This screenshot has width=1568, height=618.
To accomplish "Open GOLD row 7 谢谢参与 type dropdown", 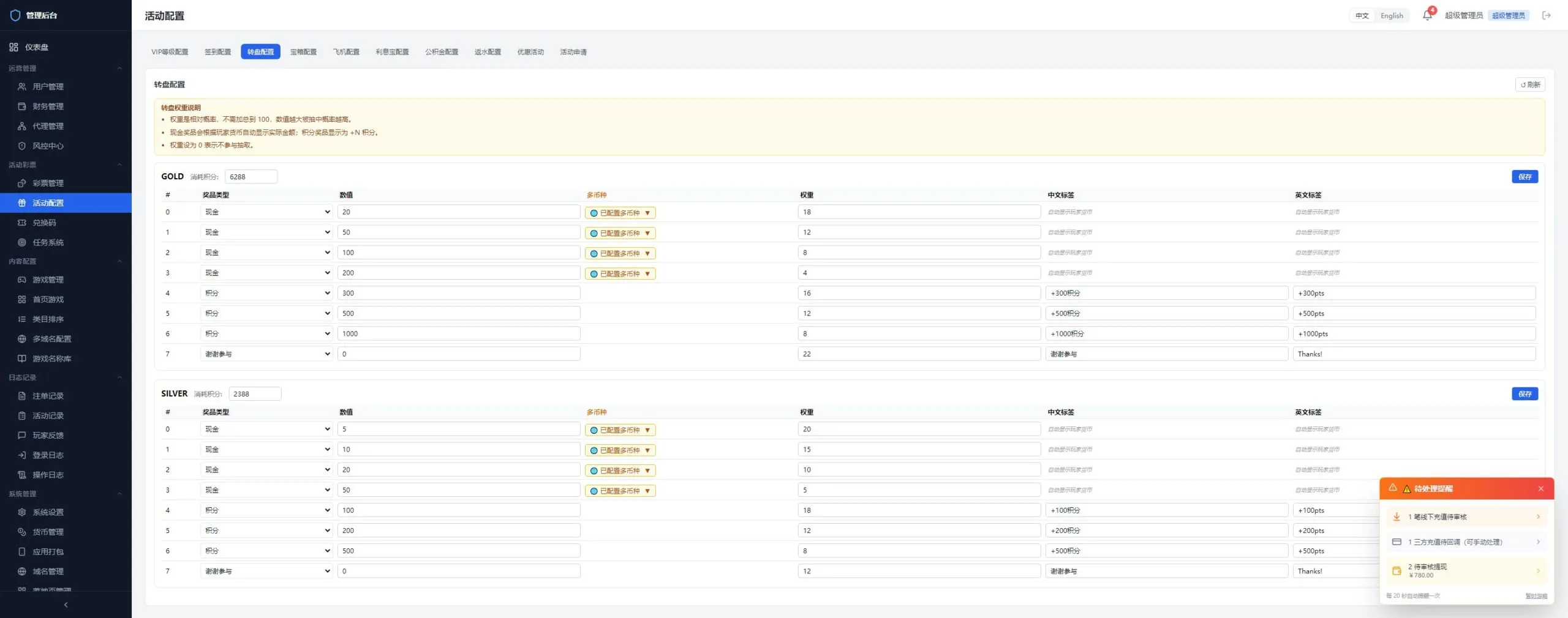I will point(266,354).
